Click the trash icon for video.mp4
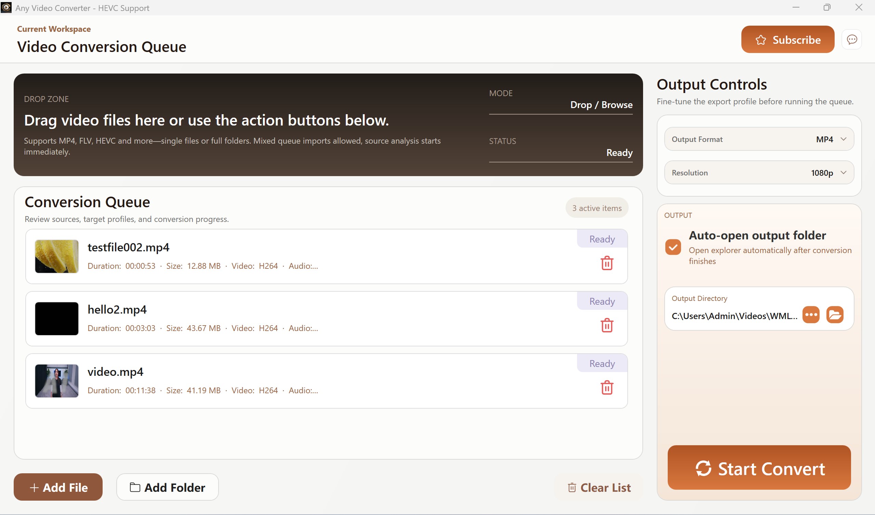The height and width of the screenshot is (515, 875). pyautogui.click(x=606, y=387)
